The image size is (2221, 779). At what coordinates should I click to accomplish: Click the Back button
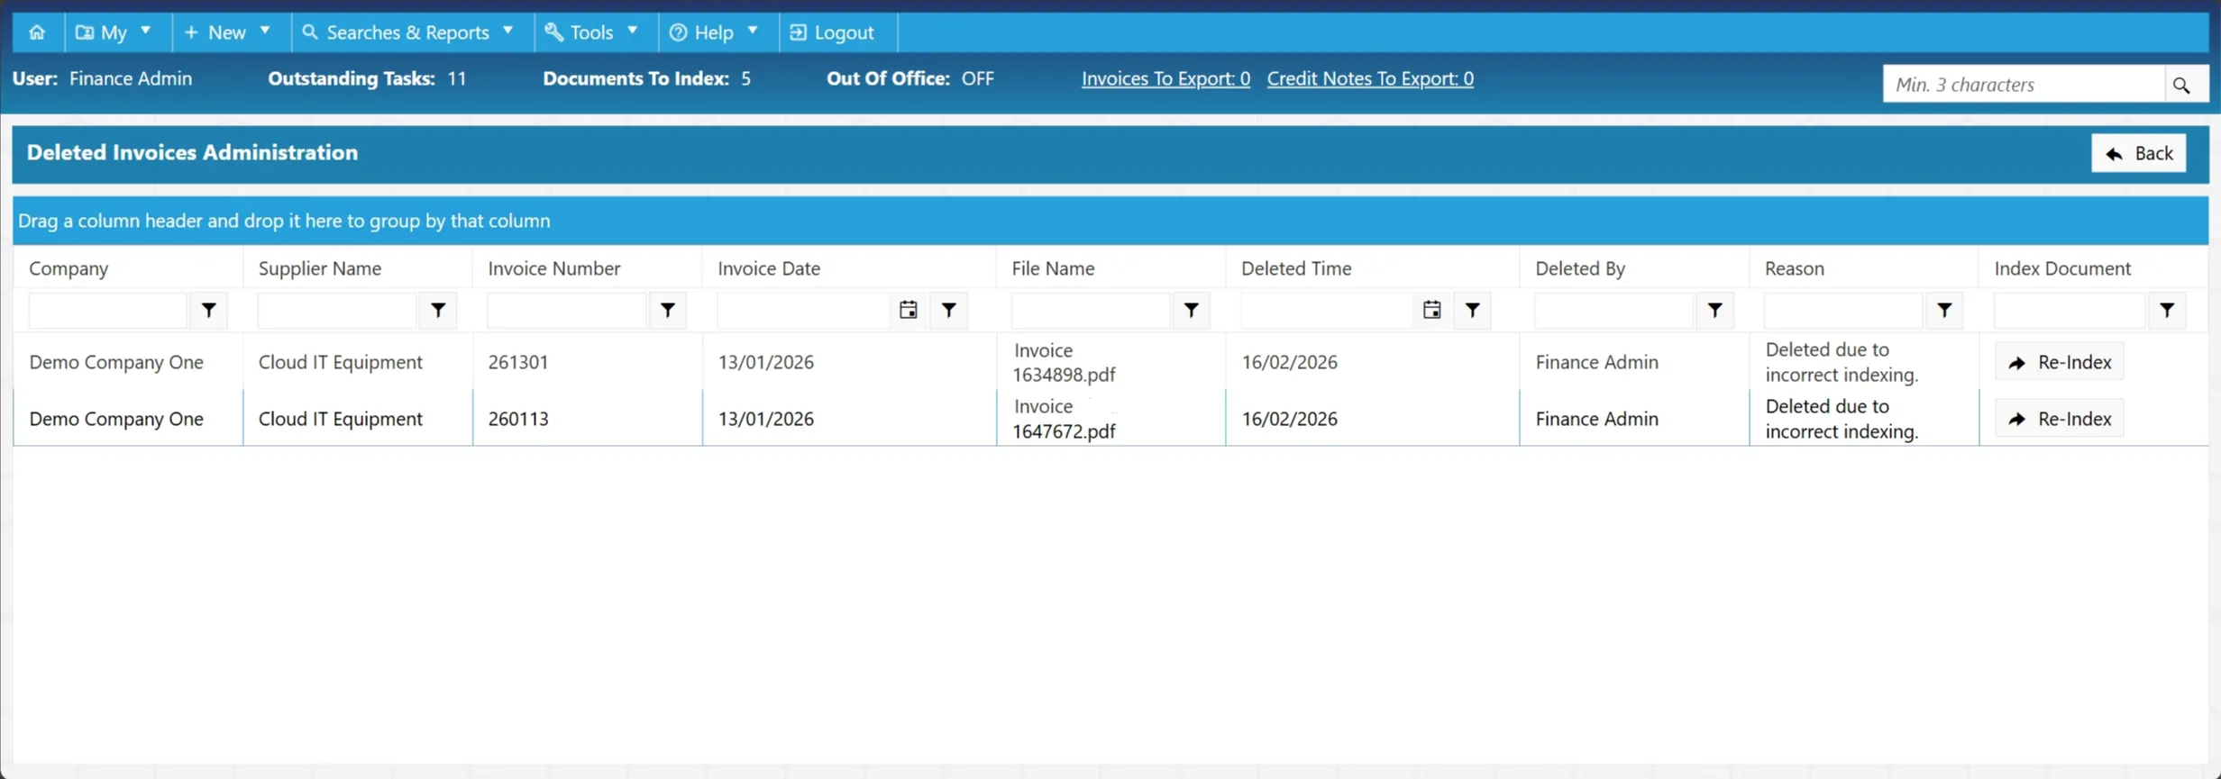pyautogui.click(x=2138, y=153)
